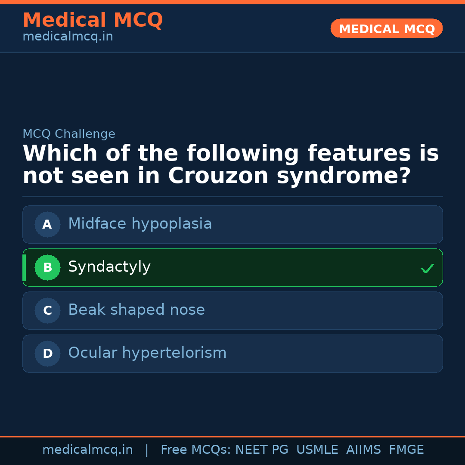Click the B letter icon on green option
Viewport: 465px width, 465px height.
(x=47, y=267)
